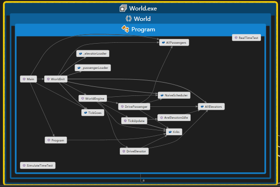Click the World.exe assembly icon

click(x=123, y=8)
